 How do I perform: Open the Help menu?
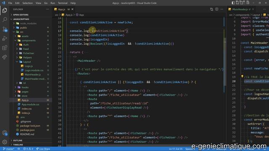pyautogui.click(x=73, y=3)
